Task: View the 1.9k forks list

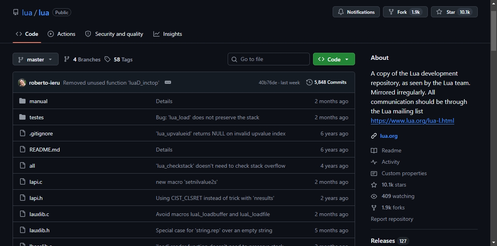Action: coord(388,207)
